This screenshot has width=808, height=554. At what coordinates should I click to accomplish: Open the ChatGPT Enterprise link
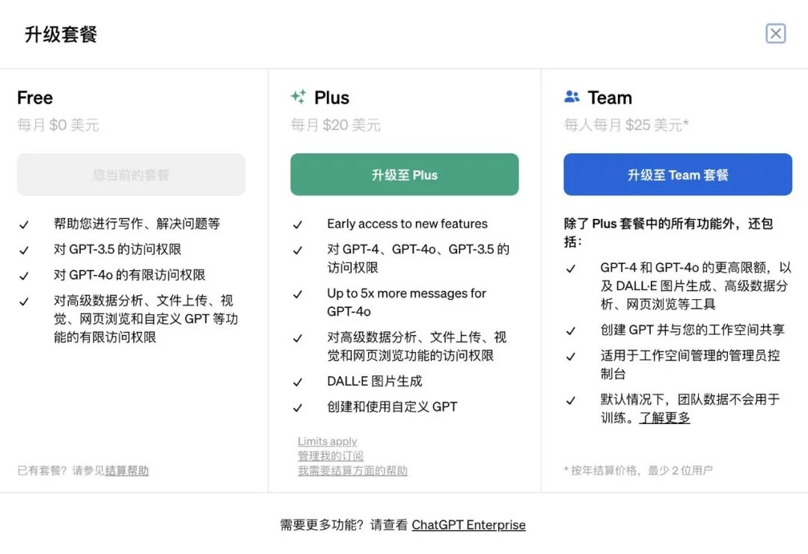coord(468,525)
